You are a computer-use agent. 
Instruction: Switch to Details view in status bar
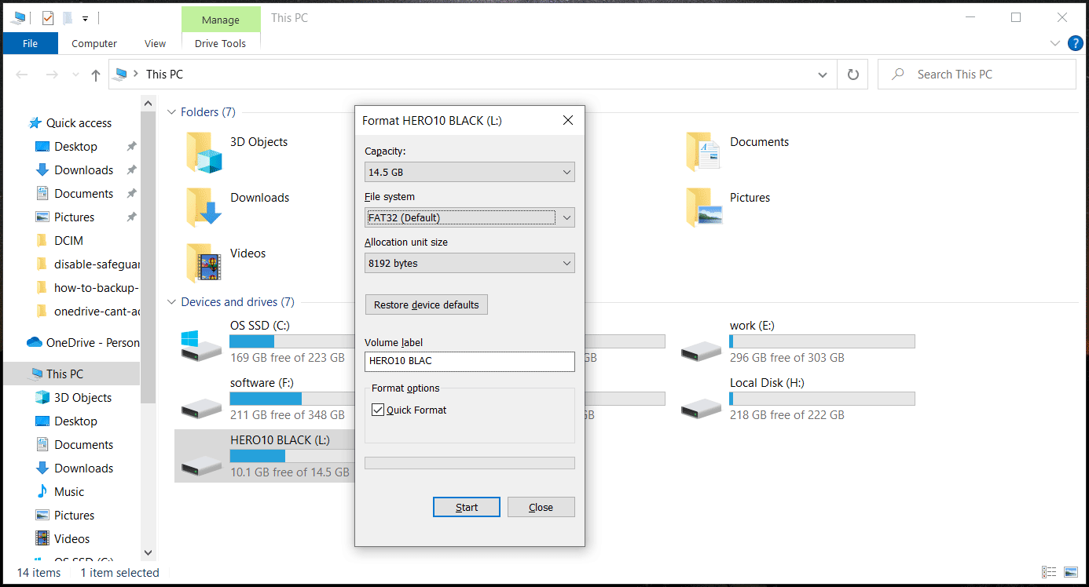[1049, 572]
